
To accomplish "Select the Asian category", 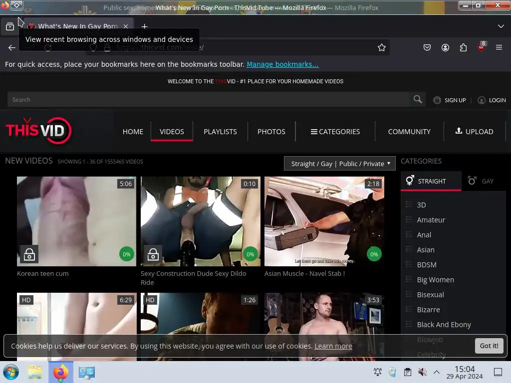I will (x=426, y=250).
